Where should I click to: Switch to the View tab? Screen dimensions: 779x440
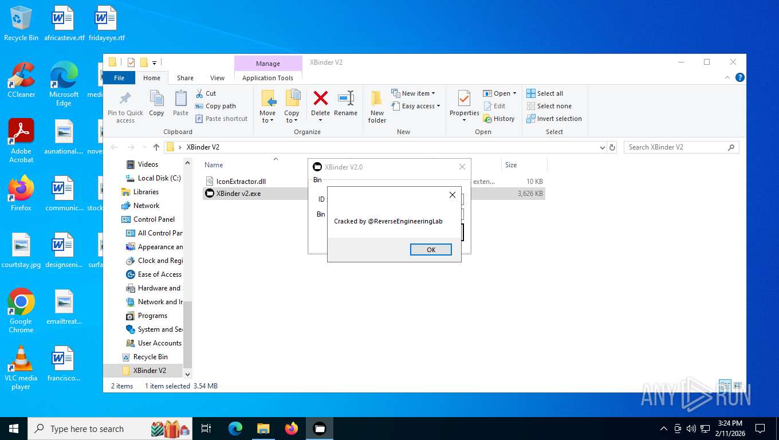click(x=217, y=78)
